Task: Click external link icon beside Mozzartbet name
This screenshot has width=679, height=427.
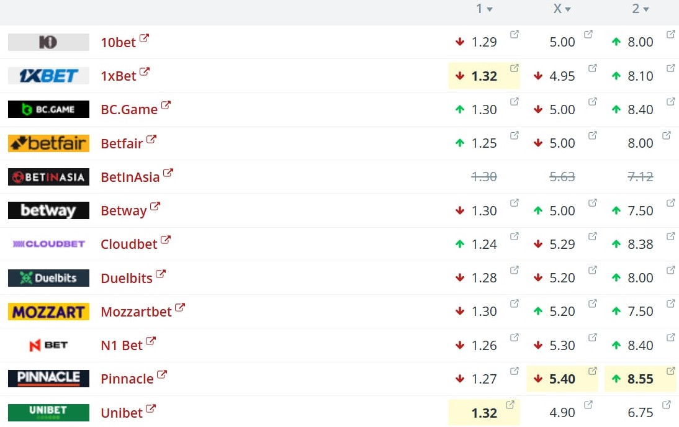Action: click(x=180, y=307)
